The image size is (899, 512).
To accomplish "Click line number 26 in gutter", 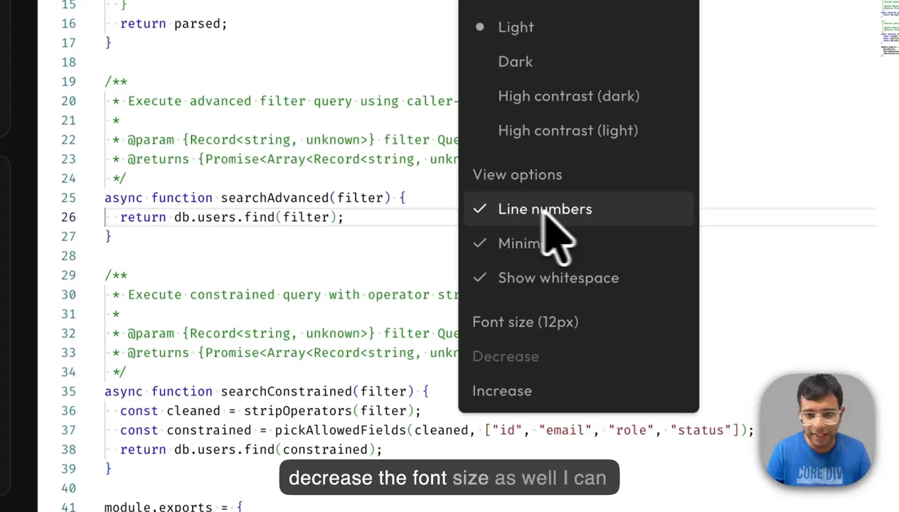I will pyautogui.click(x=68, y=217).
